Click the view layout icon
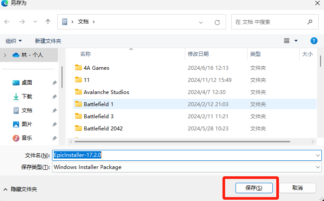Screen dimensions: 324x201 [287, 41]
